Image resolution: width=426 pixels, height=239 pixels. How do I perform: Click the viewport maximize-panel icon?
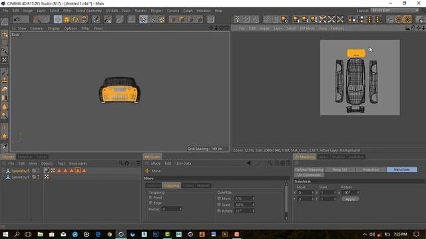(226, 28)
